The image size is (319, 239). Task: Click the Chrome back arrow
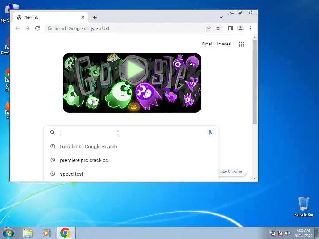[x=17, y=28]
